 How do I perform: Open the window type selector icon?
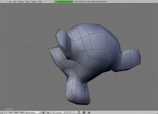(3, 112)
